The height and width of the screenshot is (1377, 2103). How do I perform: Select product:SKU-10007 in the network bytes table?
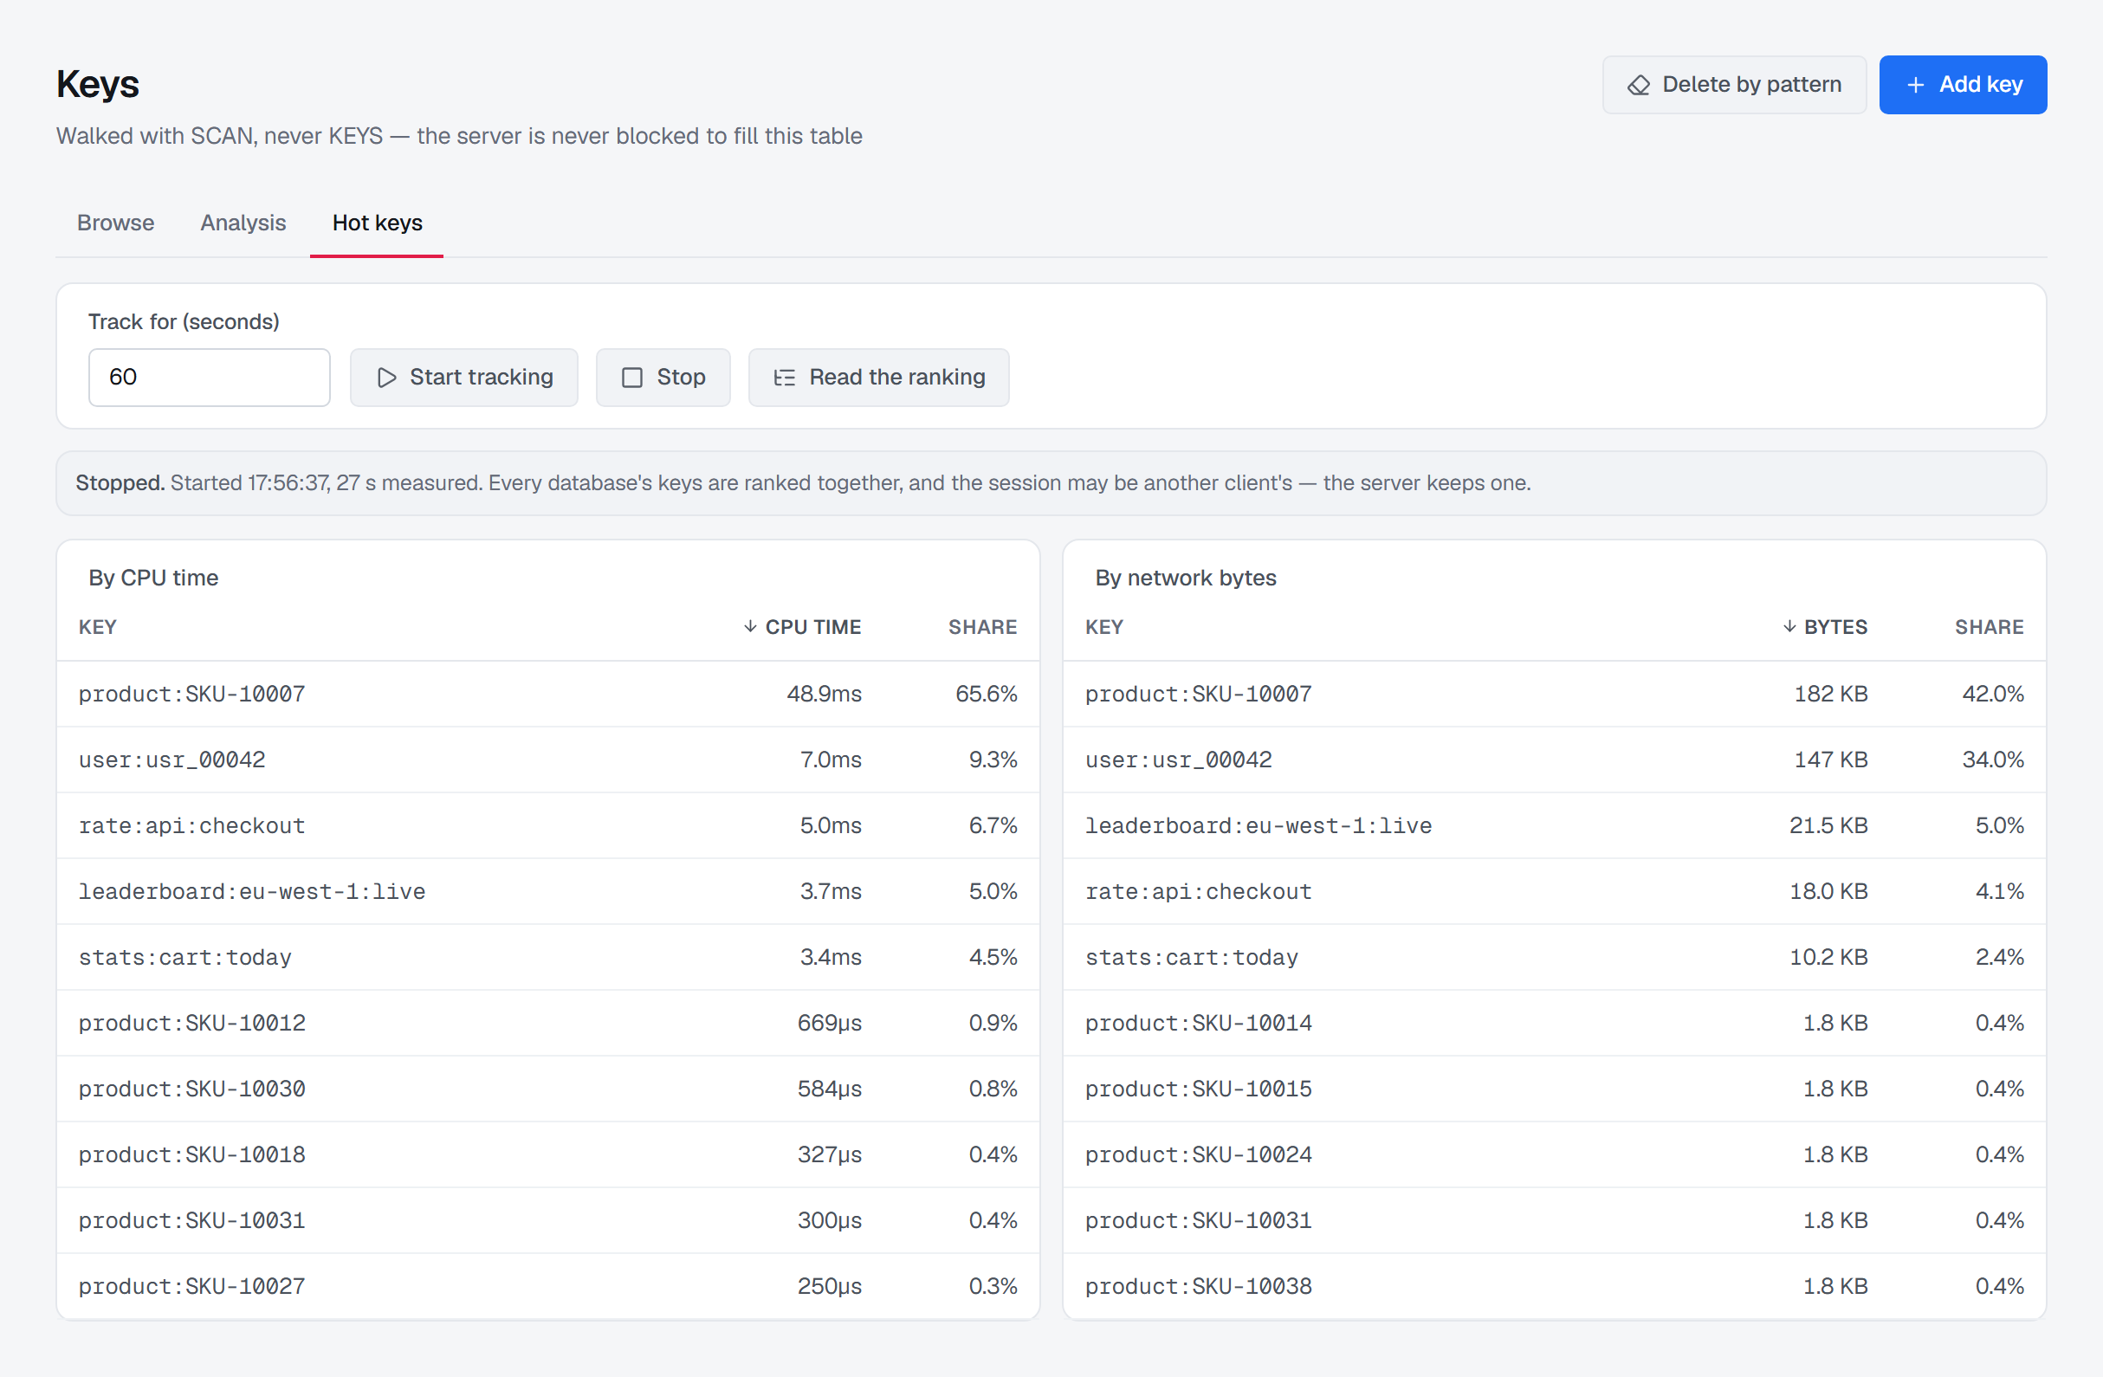[1554, 695]
